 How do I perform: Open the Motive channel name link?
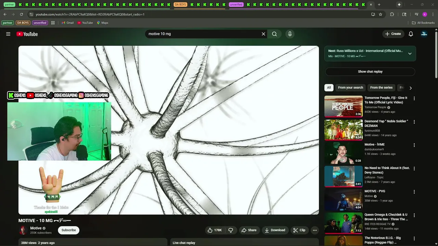(x=36, y=228)
